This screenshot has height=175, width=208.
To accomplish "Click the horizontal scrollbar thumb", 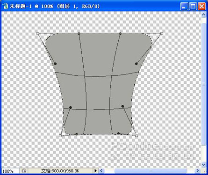I will (x=151, y=171).
